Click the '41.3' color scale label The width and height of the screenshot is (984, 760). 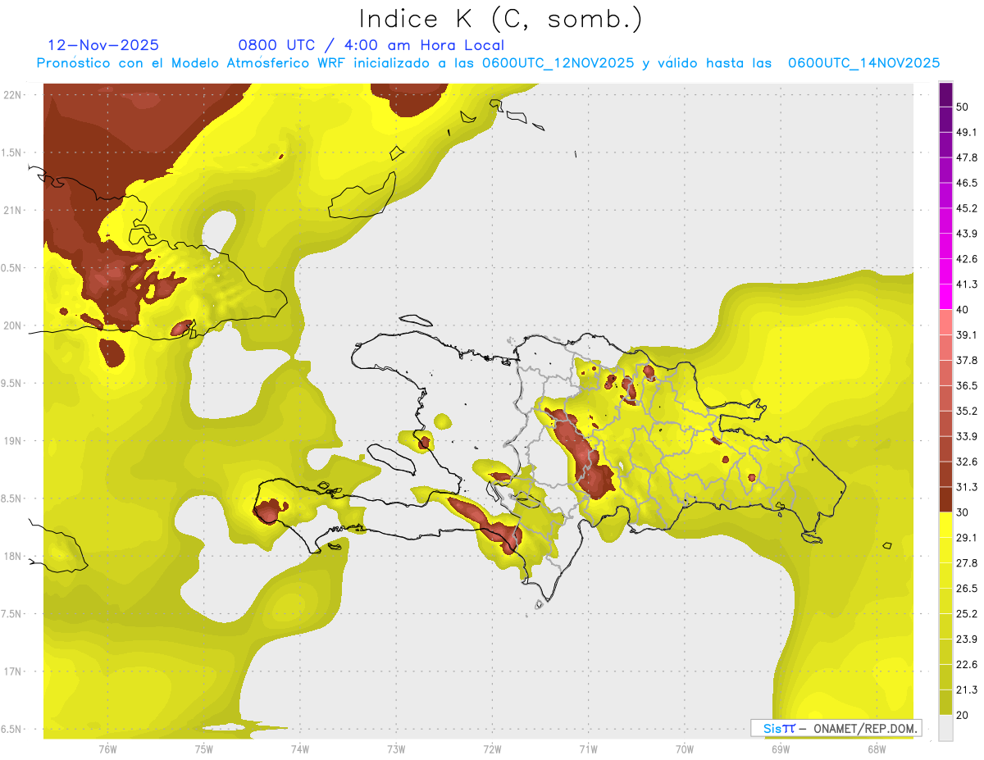[967, 284]
